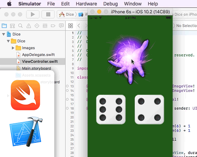Tap the left die showing six
Screen dimensions: 197x157
111,110
